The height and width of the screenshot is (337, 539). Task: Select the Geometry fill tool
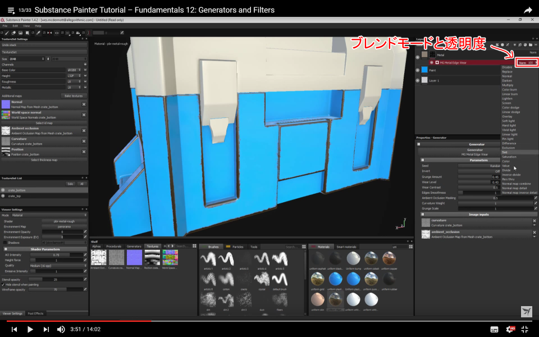point(27,33)
